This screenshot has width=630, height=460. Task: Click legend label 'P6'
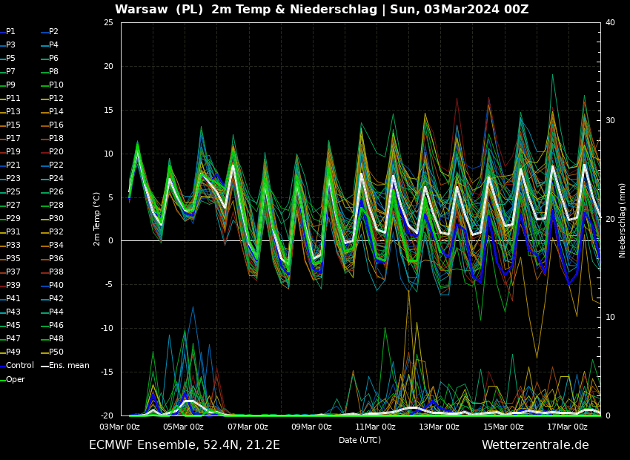[53, 58]
